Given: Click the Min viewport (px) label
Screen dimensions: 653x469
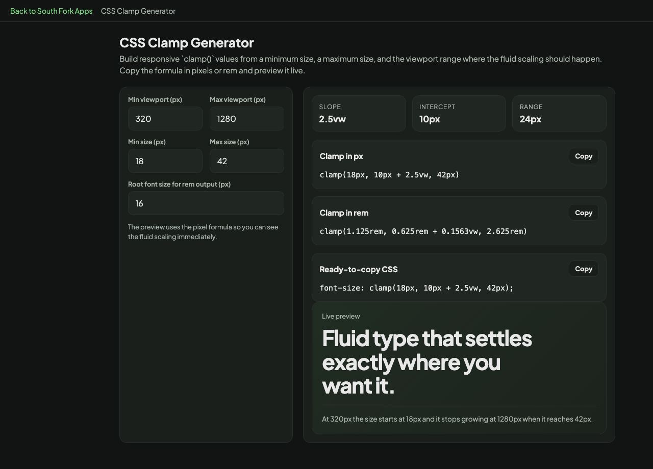Looking at the screenshot, I should click(x=155, y=99).
